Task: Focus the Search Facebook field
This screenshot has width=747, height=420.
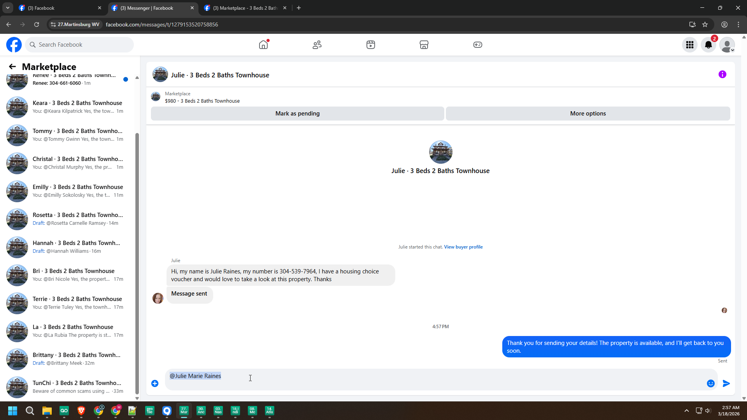Action: tap(79, 45)
